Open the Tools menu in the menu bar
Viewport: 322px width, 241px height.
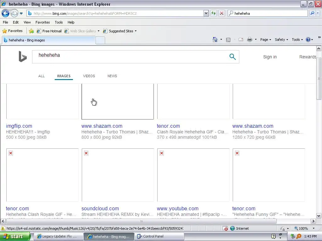[x=59, y=22]
